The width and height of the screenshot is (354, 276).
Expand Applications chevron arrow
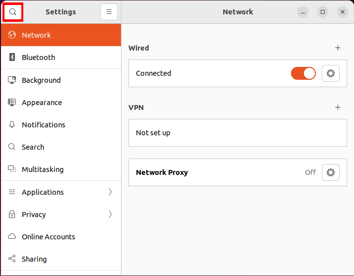click(x=110, y=192)
